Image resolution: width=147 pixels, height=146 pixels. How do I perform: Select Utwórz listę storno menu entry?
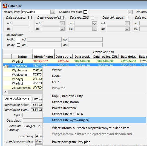pyautogui.click(x=95, y=102)
